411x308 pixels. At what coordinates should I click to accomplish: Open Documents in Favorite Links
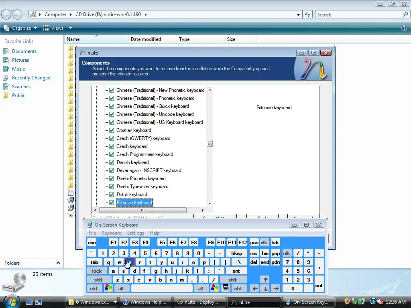pyautogui.click(x=24, y=51)
